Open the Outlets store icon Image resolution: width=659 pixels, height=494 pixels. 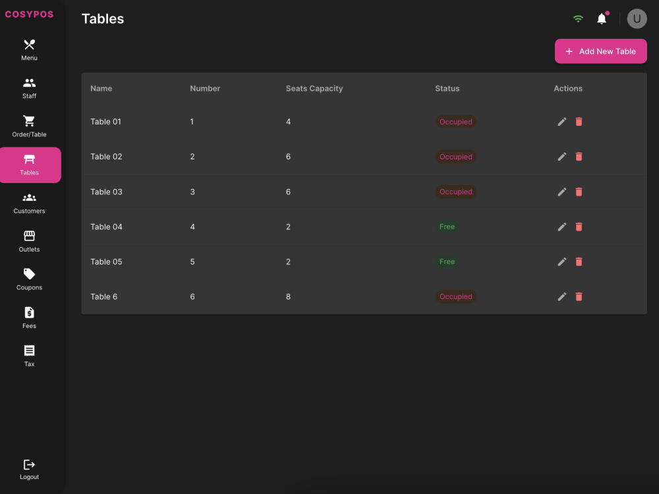click(x=30, y=236)
